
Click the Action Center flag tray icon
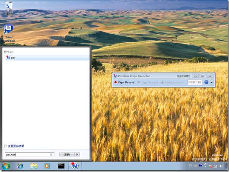[210, 166]
